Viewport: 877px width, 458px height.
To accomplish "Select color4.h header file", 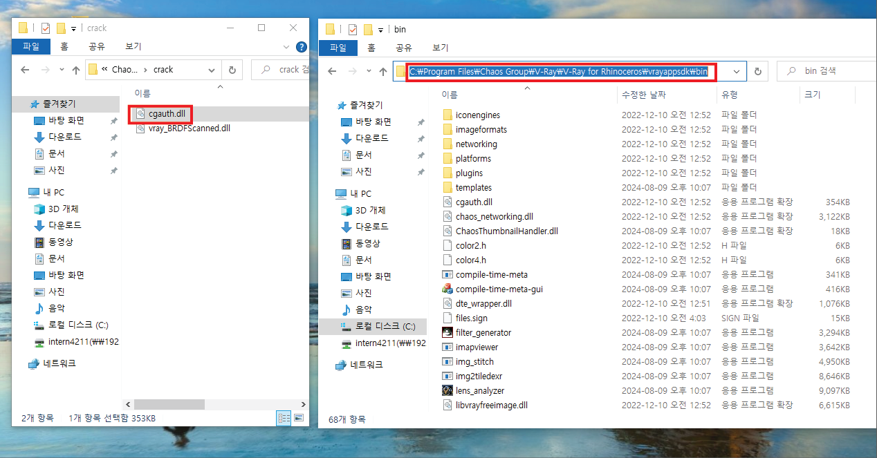I will click(x=470, y=260).
